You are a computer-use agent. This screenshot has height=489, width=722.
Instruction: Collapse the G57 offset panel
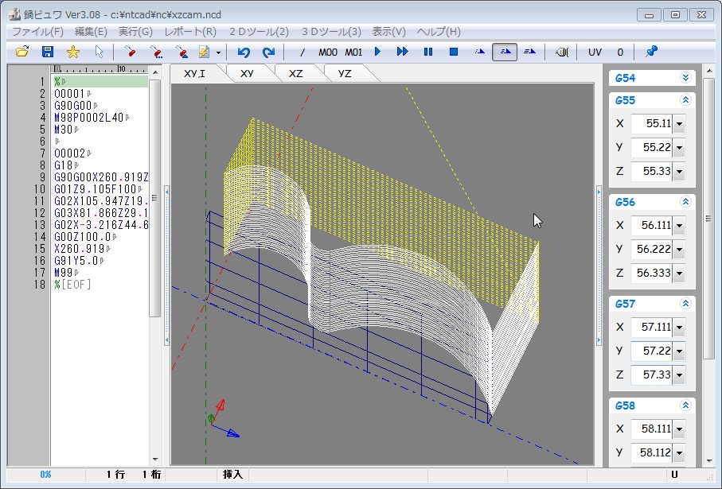(685, 303)
